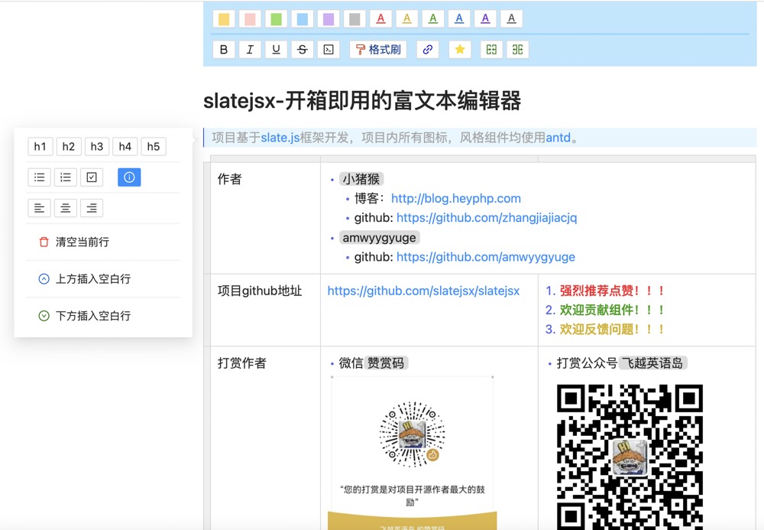Choose 清空当前行 to clear line
Screen dimensions: 764x530
click(x=103, y=242)
